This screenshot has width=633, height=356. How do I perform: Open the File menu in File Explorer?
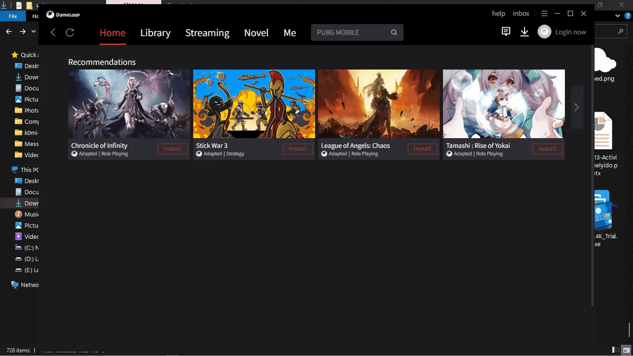coord(13,16)
